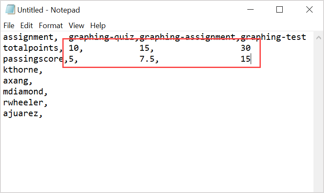Click the Notepad icon in title bar
Image resolution: width=324 pixels, height=193 pixels.
[x=10, y=9]
